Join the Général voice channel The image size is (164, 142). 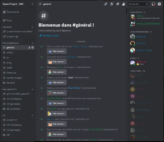click(x=18, y=83)
